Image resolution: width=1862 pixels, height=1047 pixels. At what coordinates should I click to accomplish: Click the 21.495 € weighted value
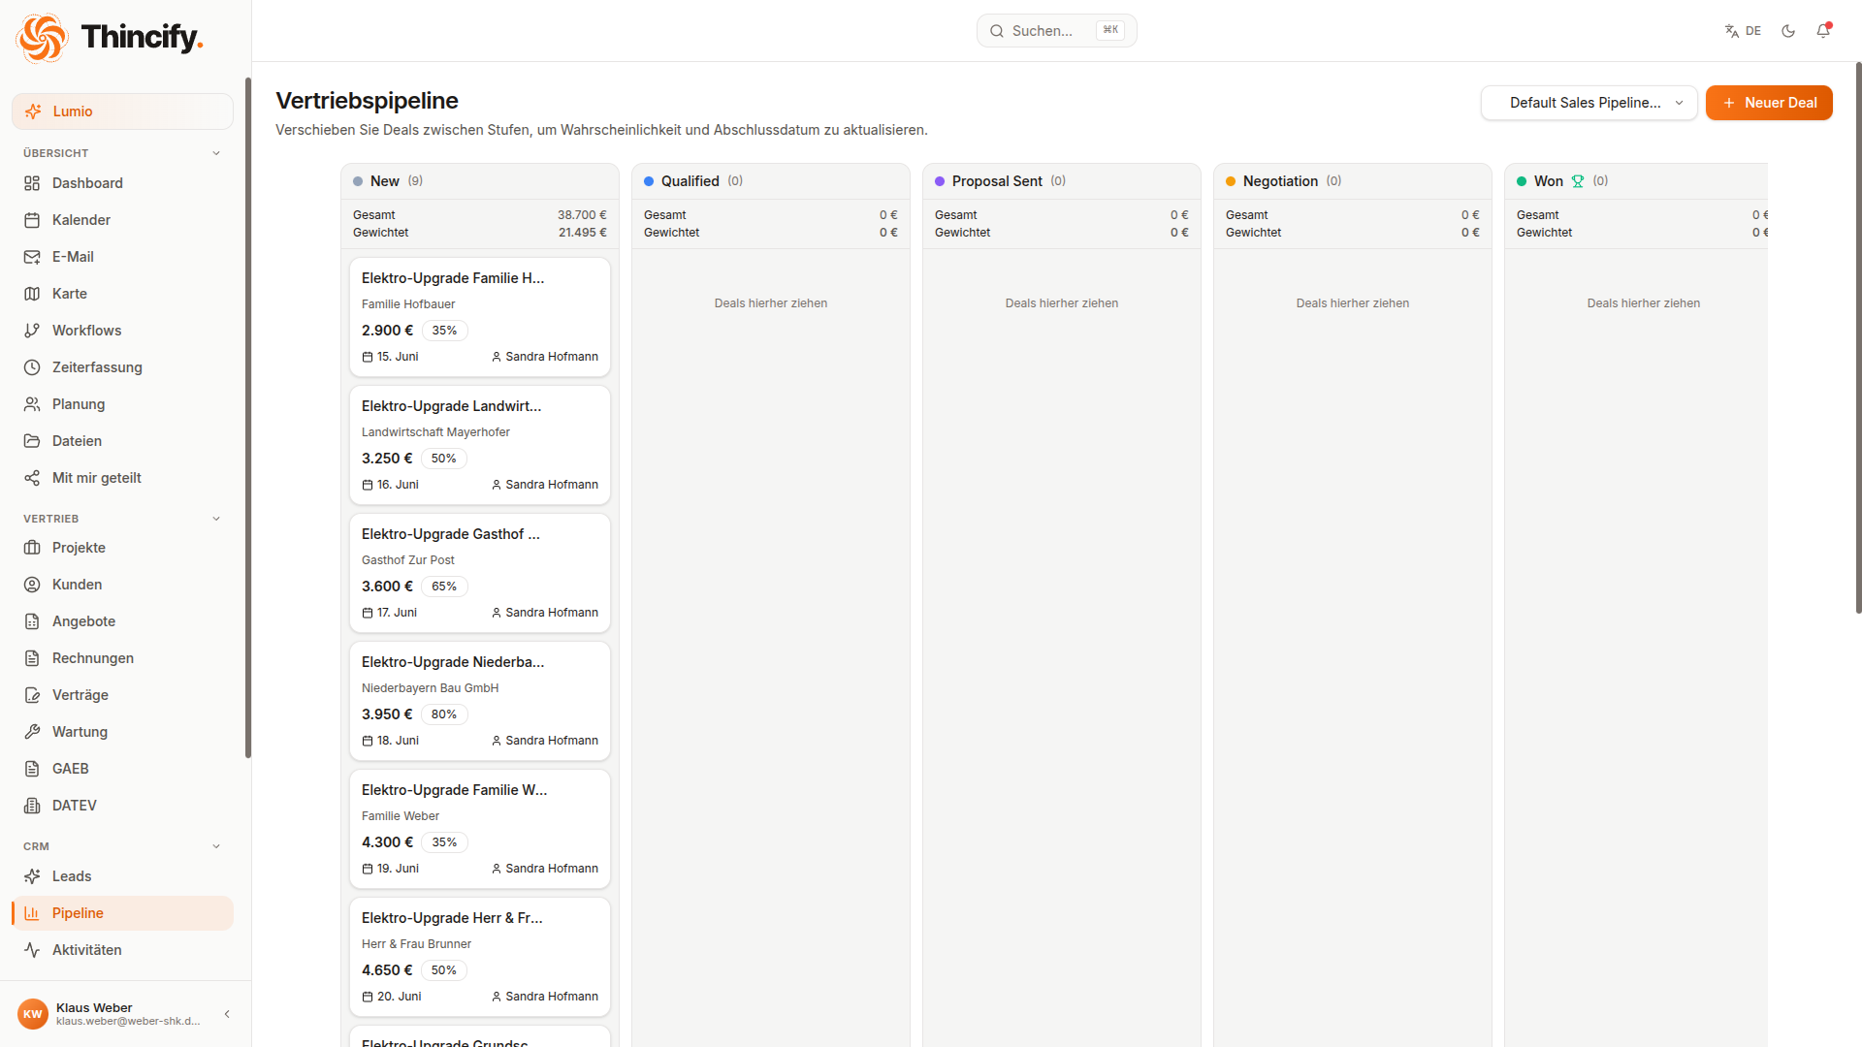point(582,233)
